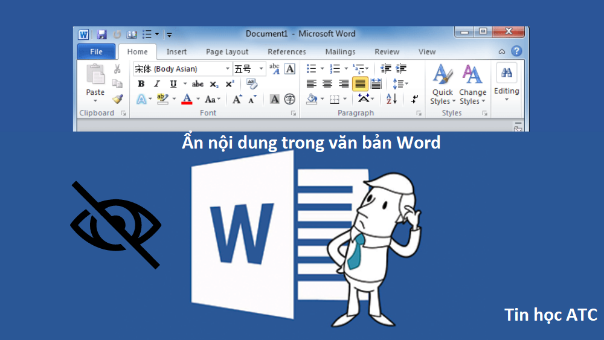604x340 pixels.
Task: Expand the Paste options arrow
Action: click(x=95, y=101)
